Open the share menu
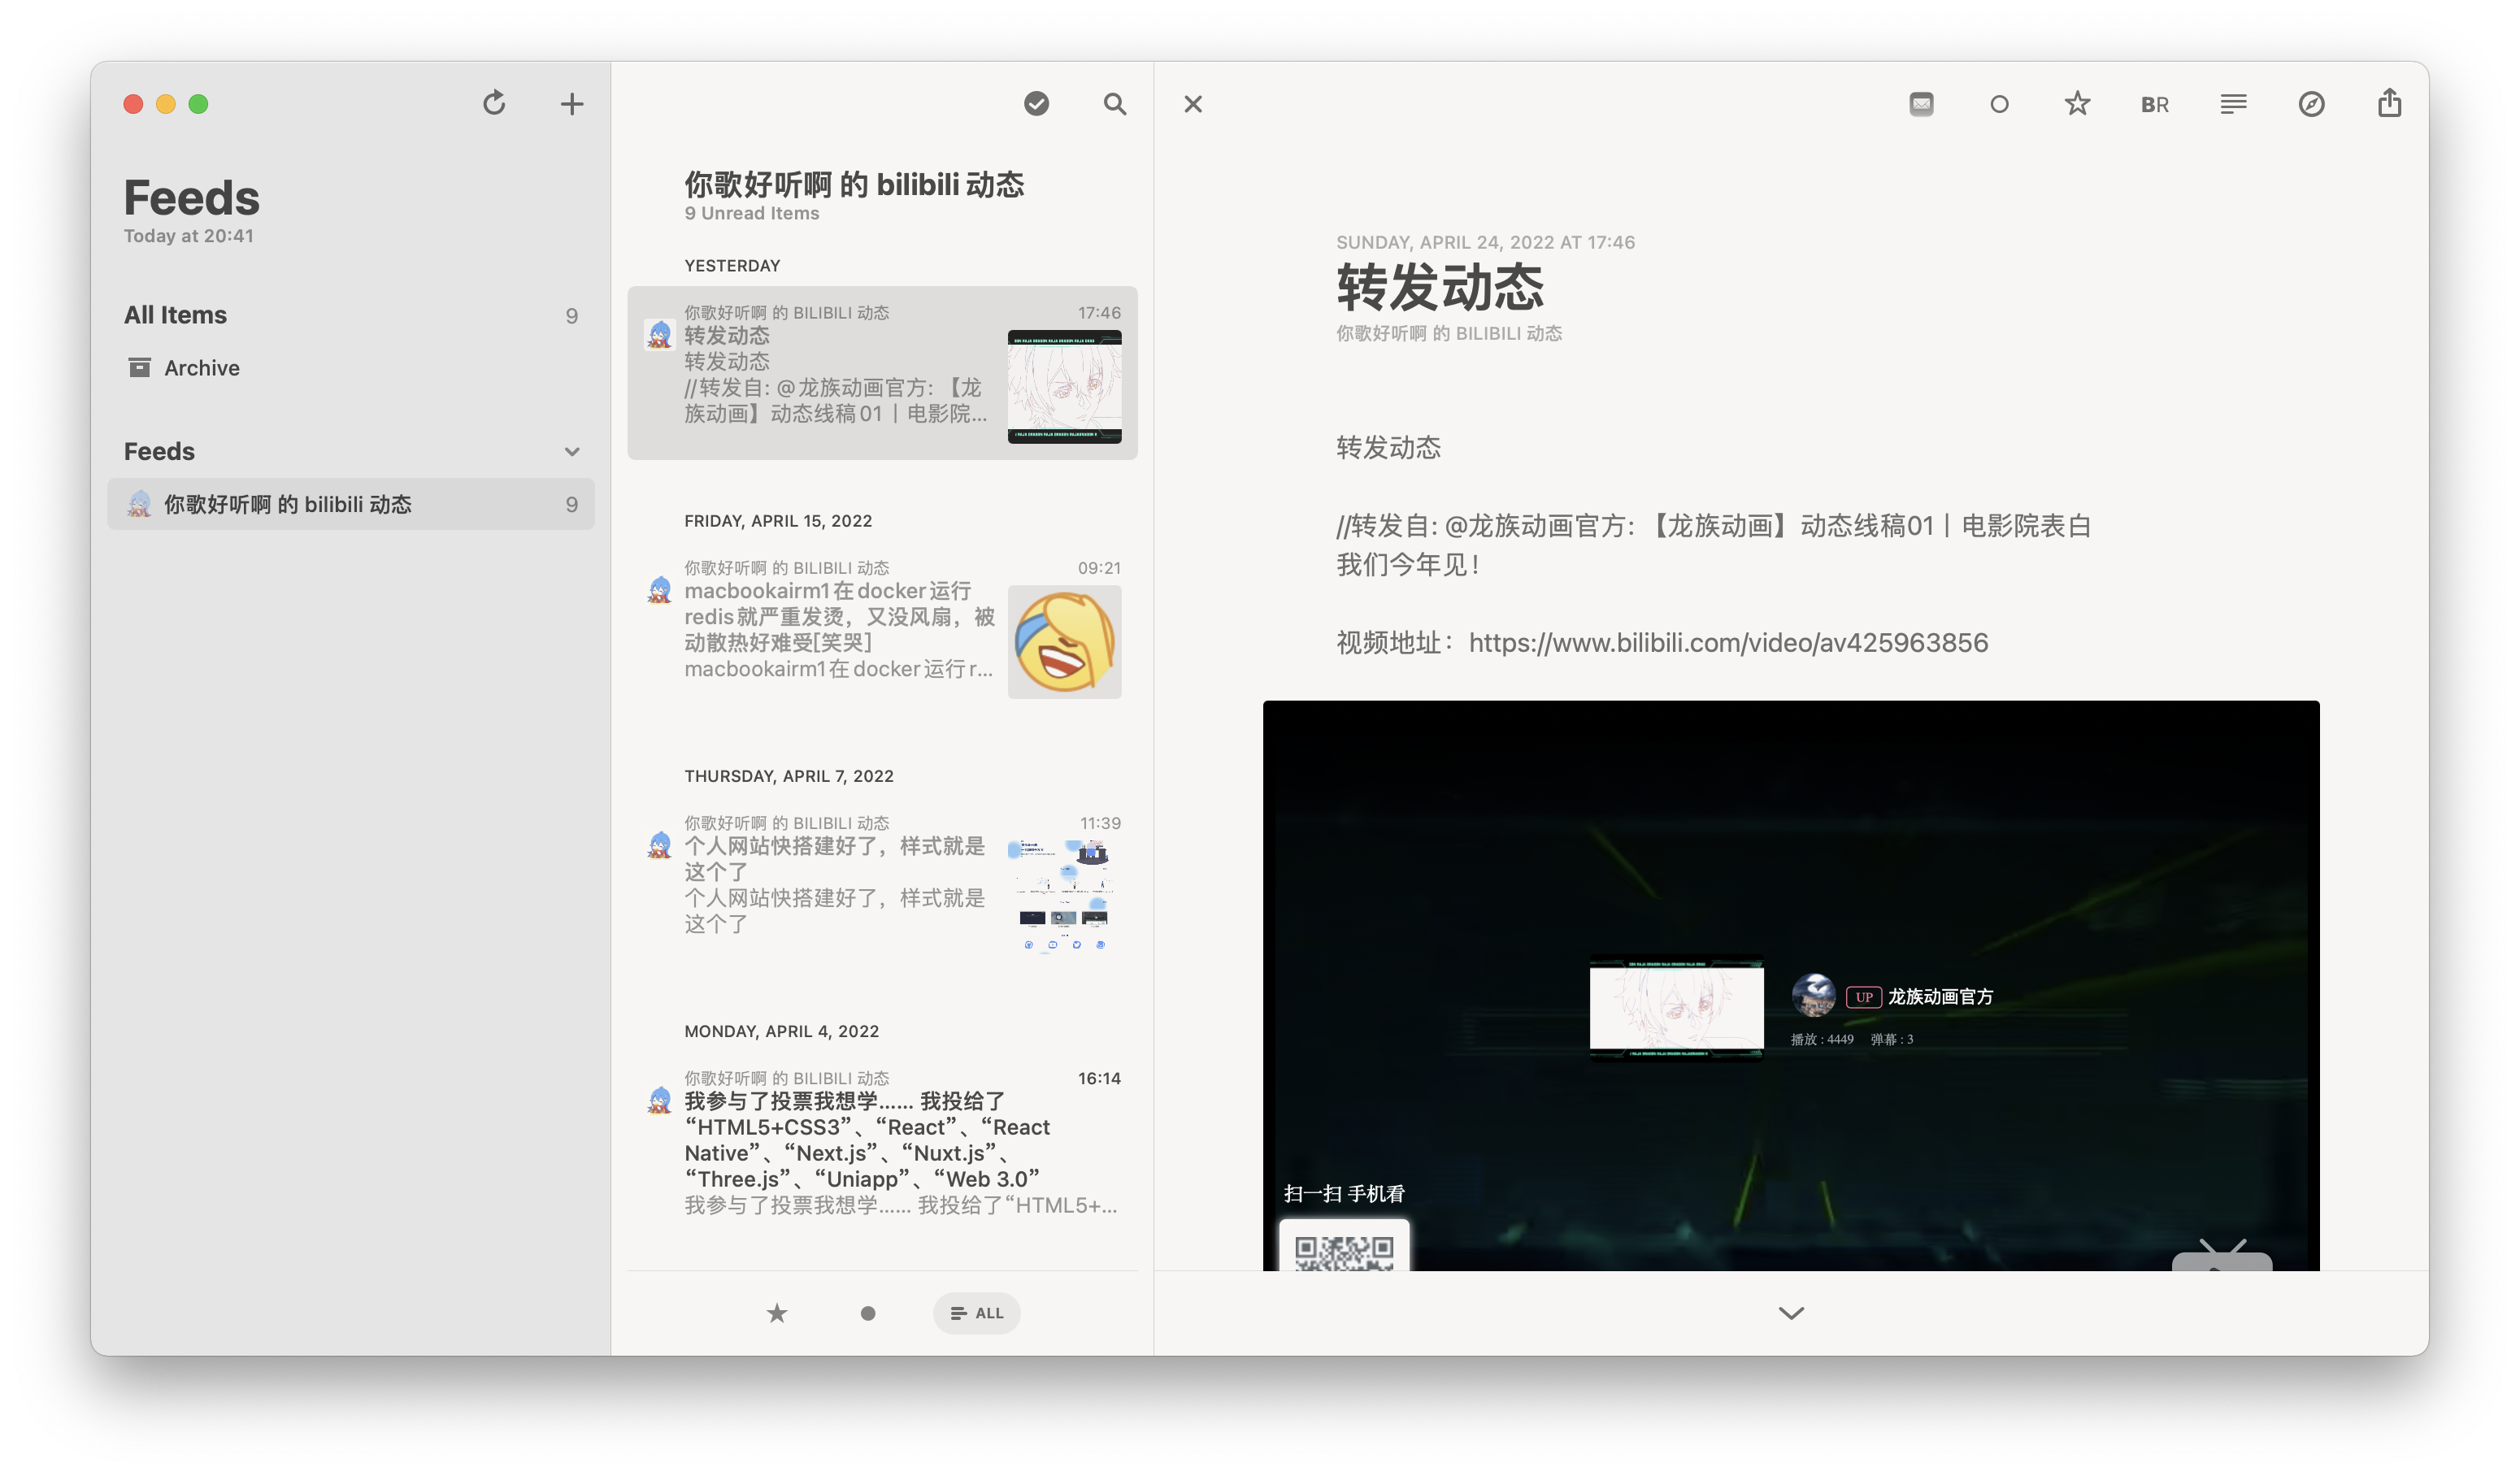The height and width of the screenshot is (1476, 2520). [2389, 104]
